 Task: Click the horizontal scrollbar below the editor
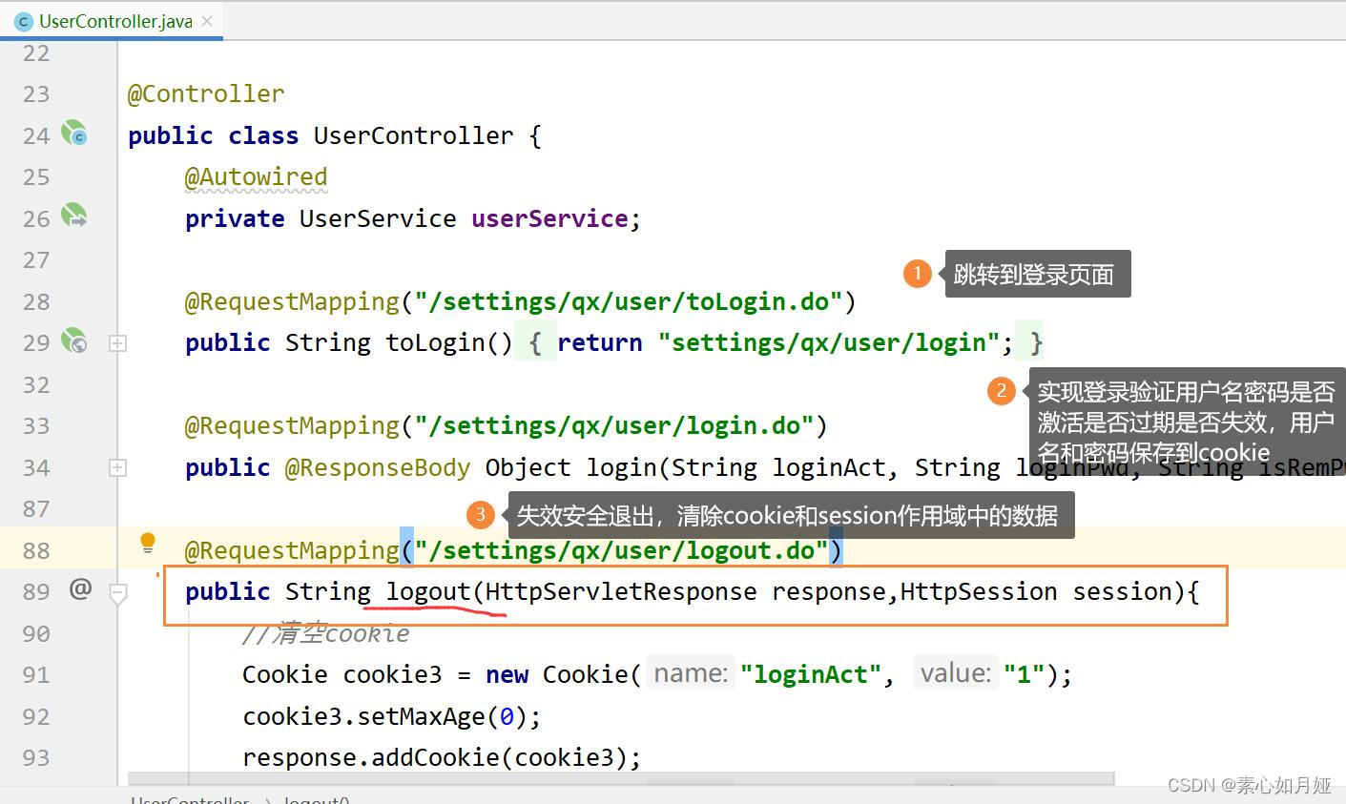point(620,779)
